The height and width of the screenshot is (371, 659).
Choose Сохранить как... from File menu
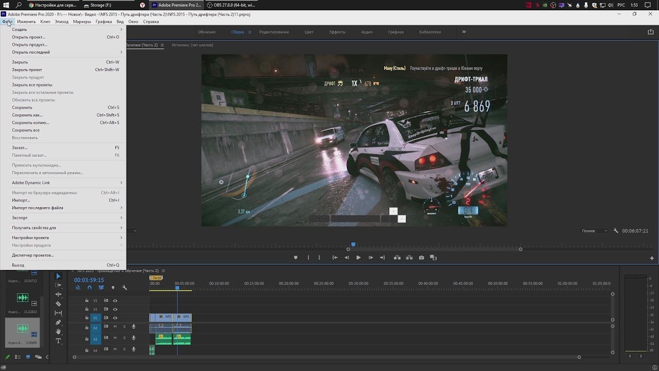click(x=27, y=115)
